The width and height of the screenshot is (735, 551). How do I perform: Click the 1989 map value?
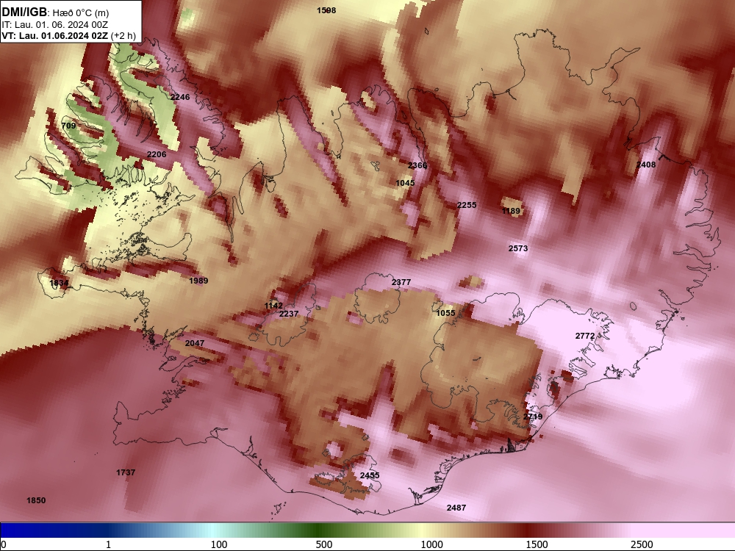[198, 281]
